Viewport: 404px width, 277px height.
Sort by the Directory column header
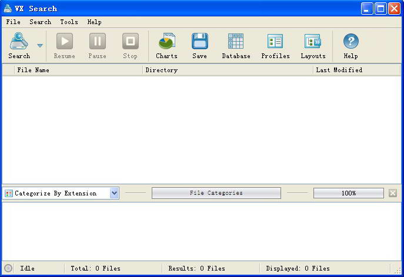[228, 70]
